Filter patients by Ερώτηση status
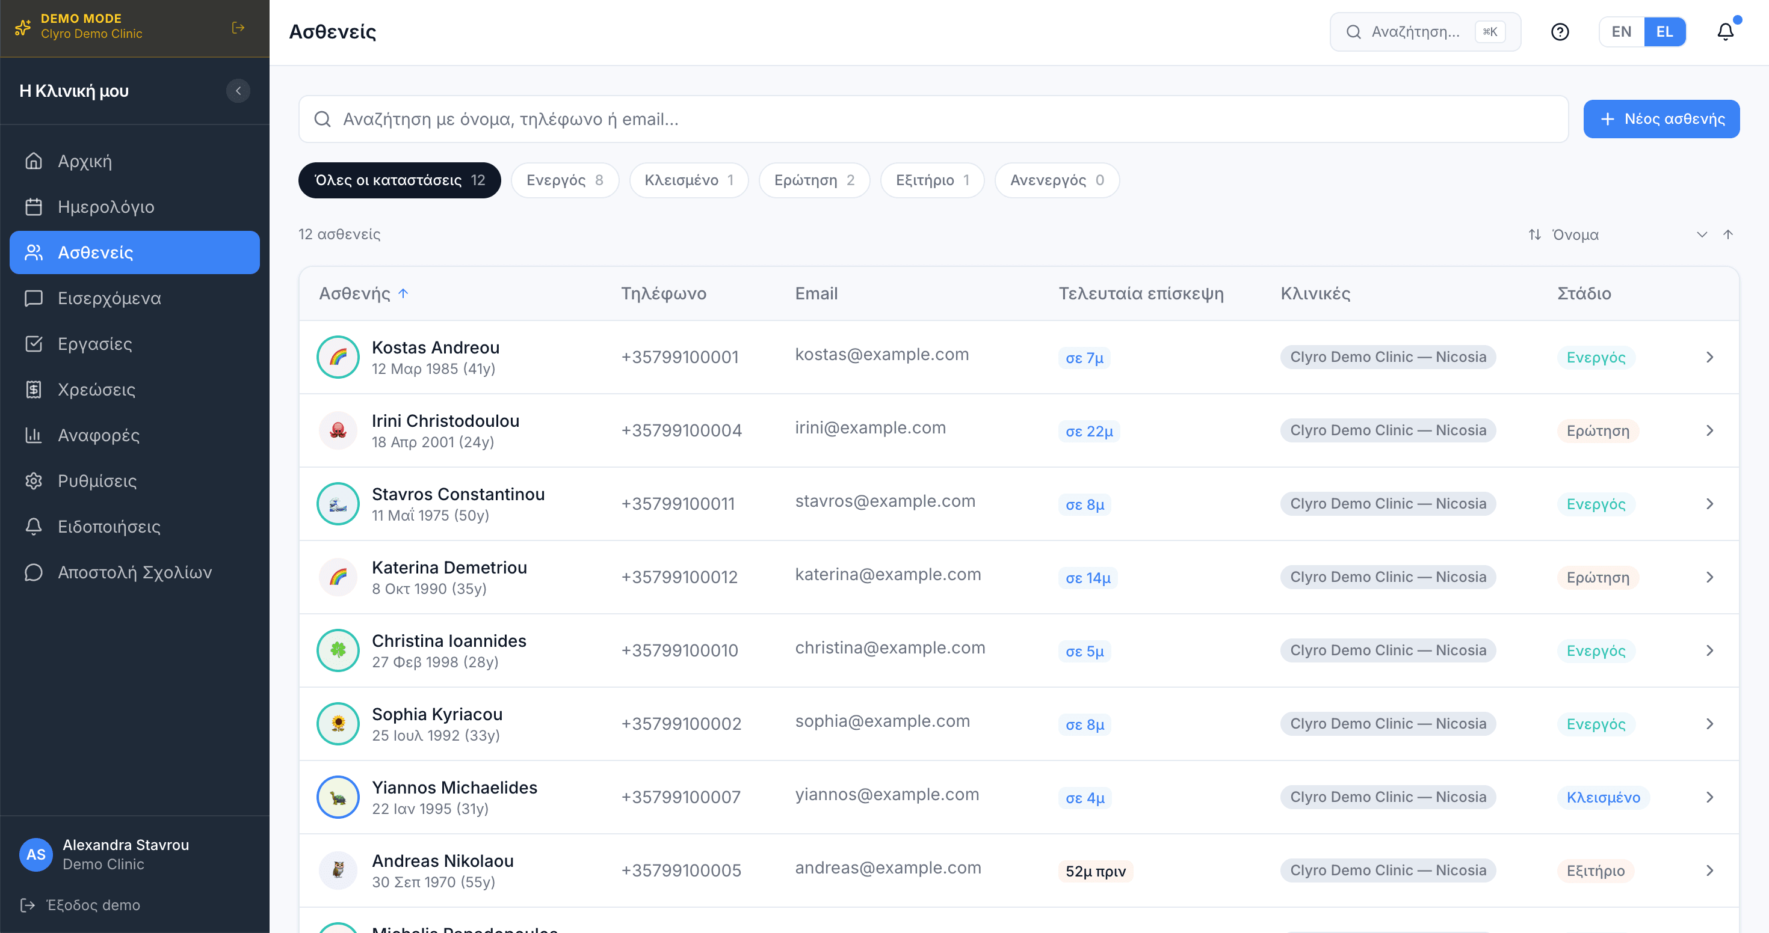The height and width of the screenshot is (933, 1769). (x=815, y=180)
